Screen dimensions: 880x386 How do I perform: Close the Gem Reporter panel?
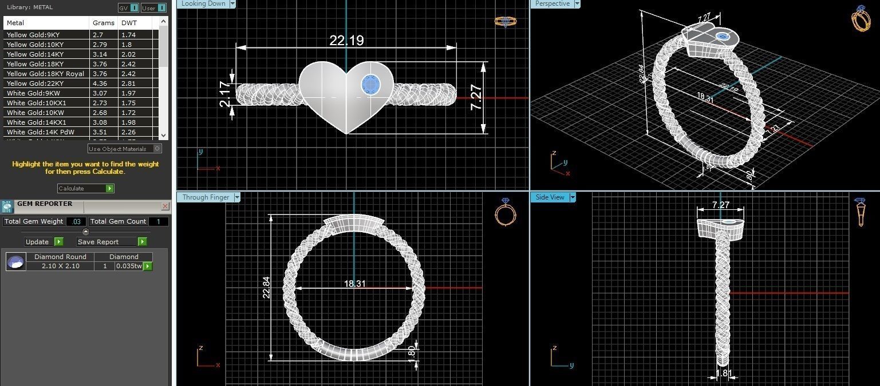[165, 206]
